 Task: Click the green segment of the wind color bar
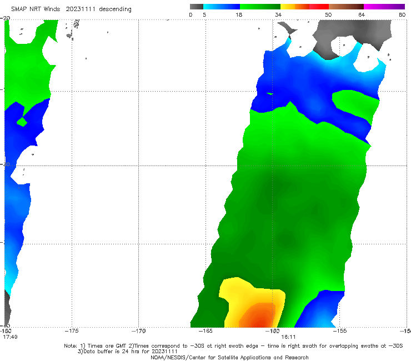click(x=260, y=7)
